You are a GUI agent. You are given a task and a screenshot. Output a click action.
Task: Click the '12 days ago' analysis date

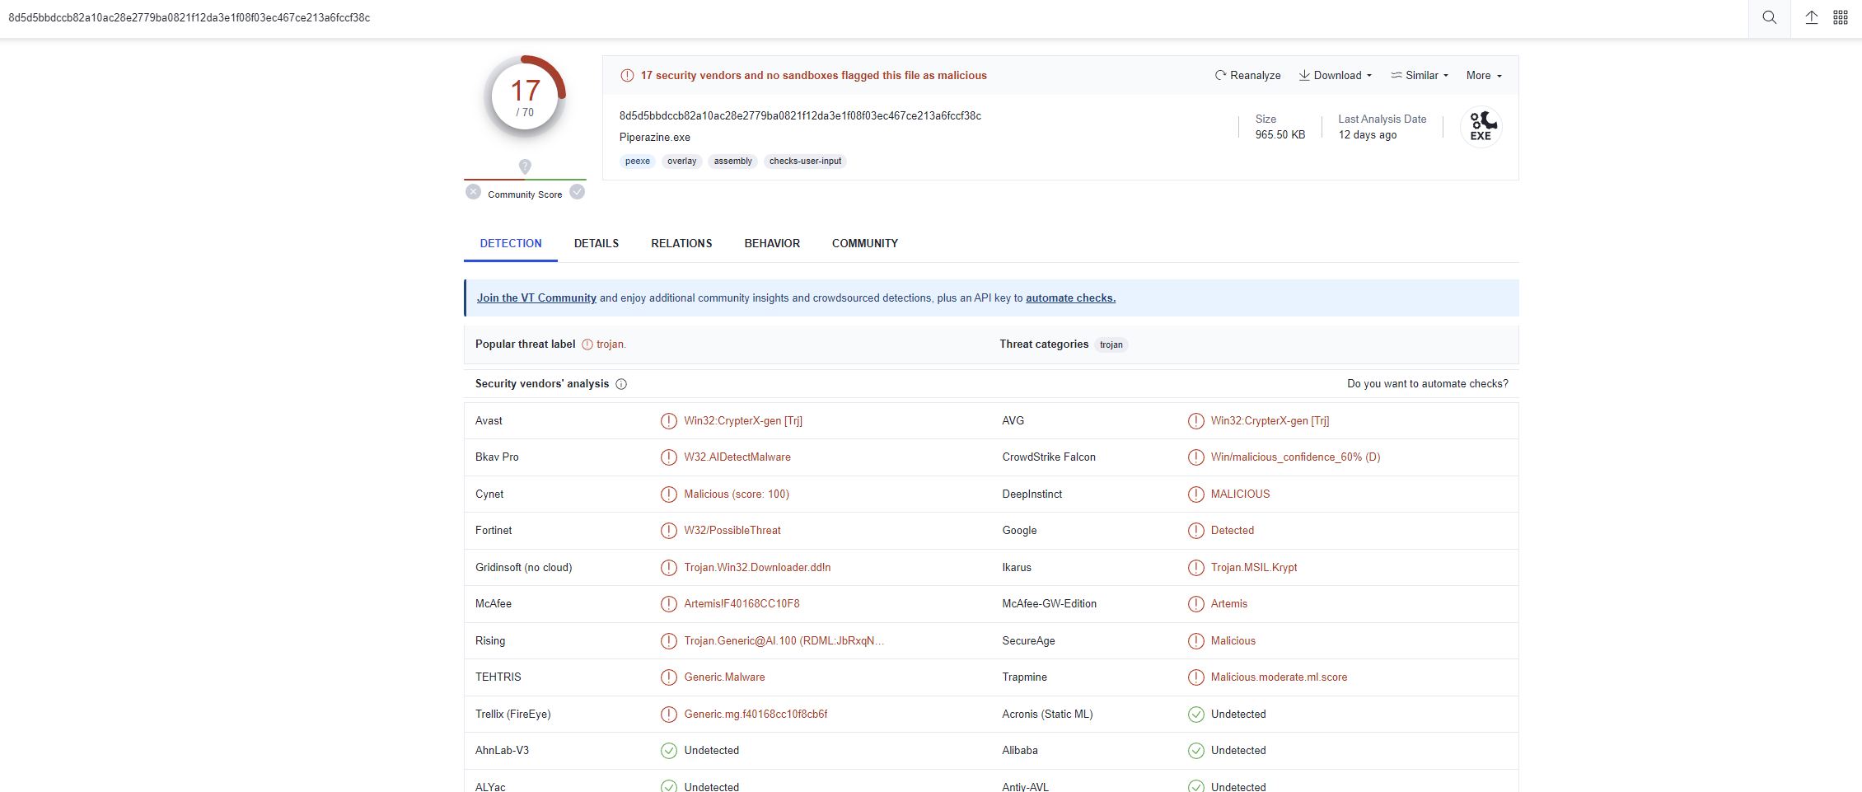[1368, 135]
